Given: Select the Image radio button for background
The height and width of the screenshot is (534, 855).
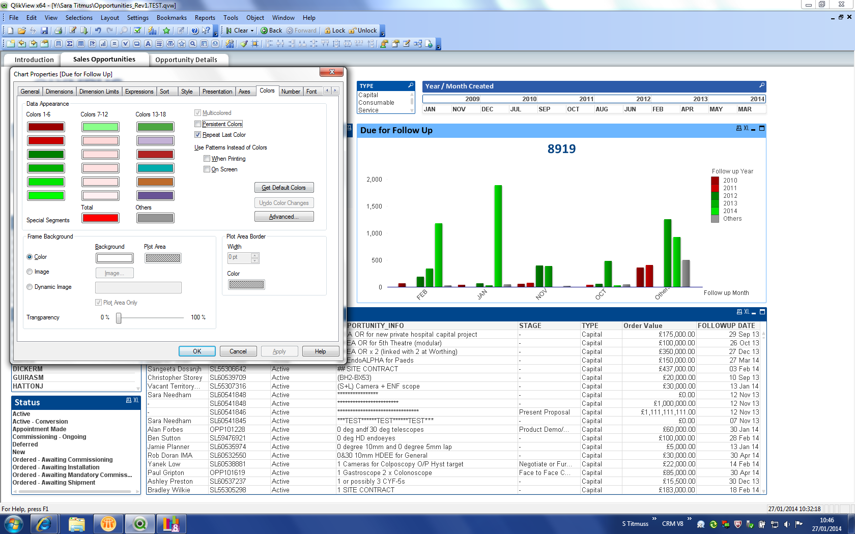Looking at the screenshot, I should tap(30, 272).
